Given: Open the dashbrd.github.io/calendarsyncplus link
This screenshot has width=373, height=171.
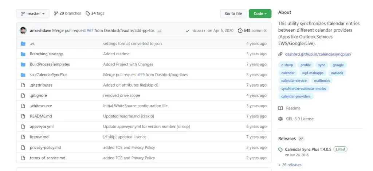Looking at the screenshot, I should pyautogui.click(x=318, y=54).
